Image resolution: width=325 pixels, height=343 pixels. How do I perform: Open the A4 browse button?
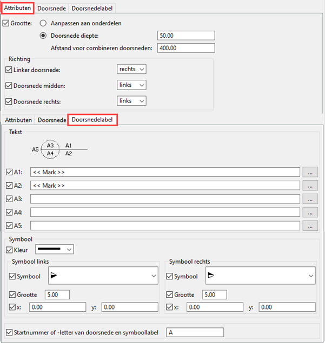(310, 212)
